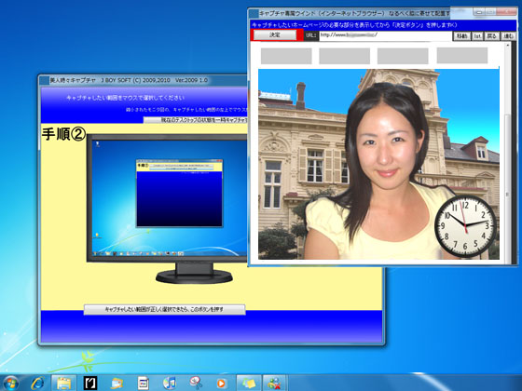Click the 美人時々キャプチャ window title icon
This screenshot has width=522, height=391.
(44, 80)
